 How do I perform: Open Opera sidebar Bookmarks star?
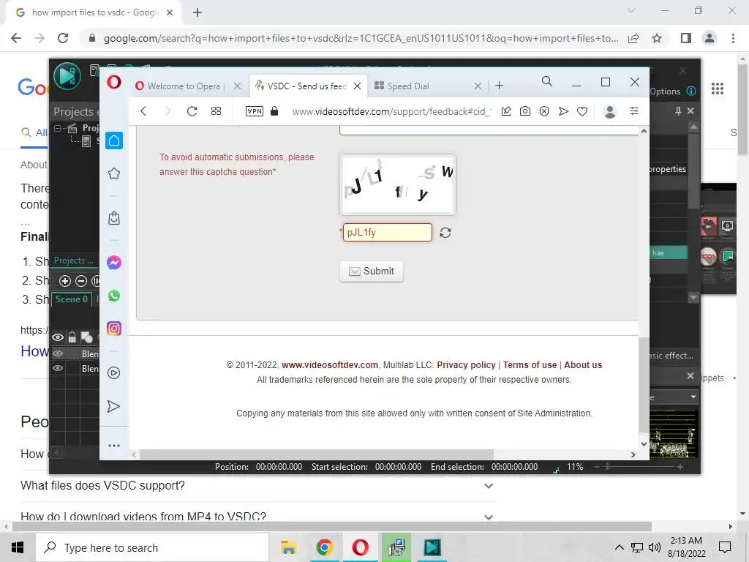coord(113,173)
